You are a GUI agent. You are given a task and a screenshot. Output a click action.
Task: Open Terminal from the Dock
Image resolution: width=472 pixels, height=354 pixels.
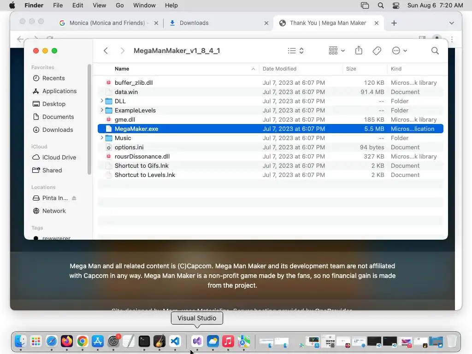[144, 341]
